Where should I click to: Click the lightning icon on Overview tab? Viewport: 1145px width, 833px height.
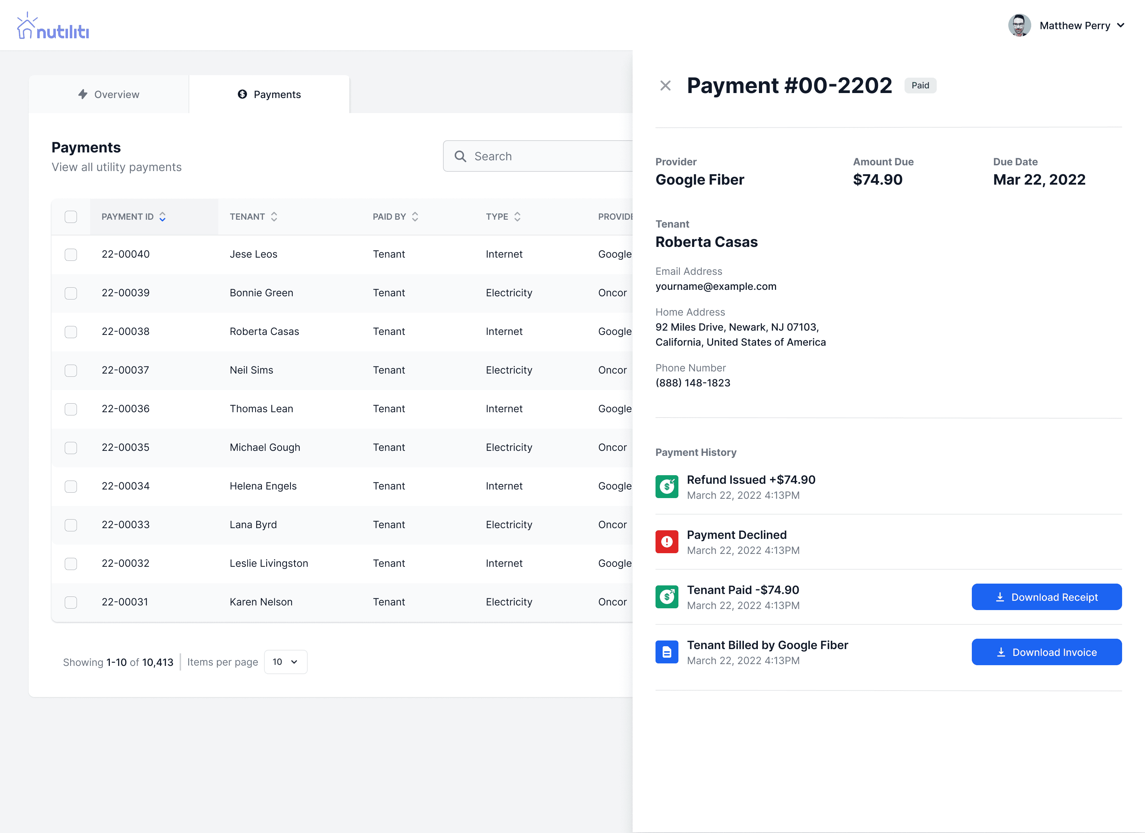pyautogui.click(x=83, y=94)
